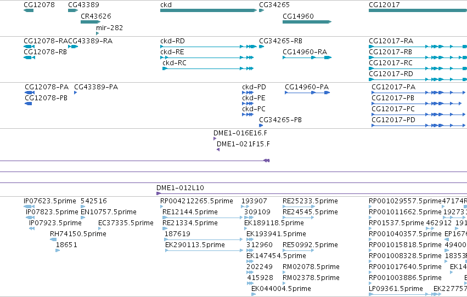Select protein CG14960-PA label
467x297 pixels.
tap(307, 87)
